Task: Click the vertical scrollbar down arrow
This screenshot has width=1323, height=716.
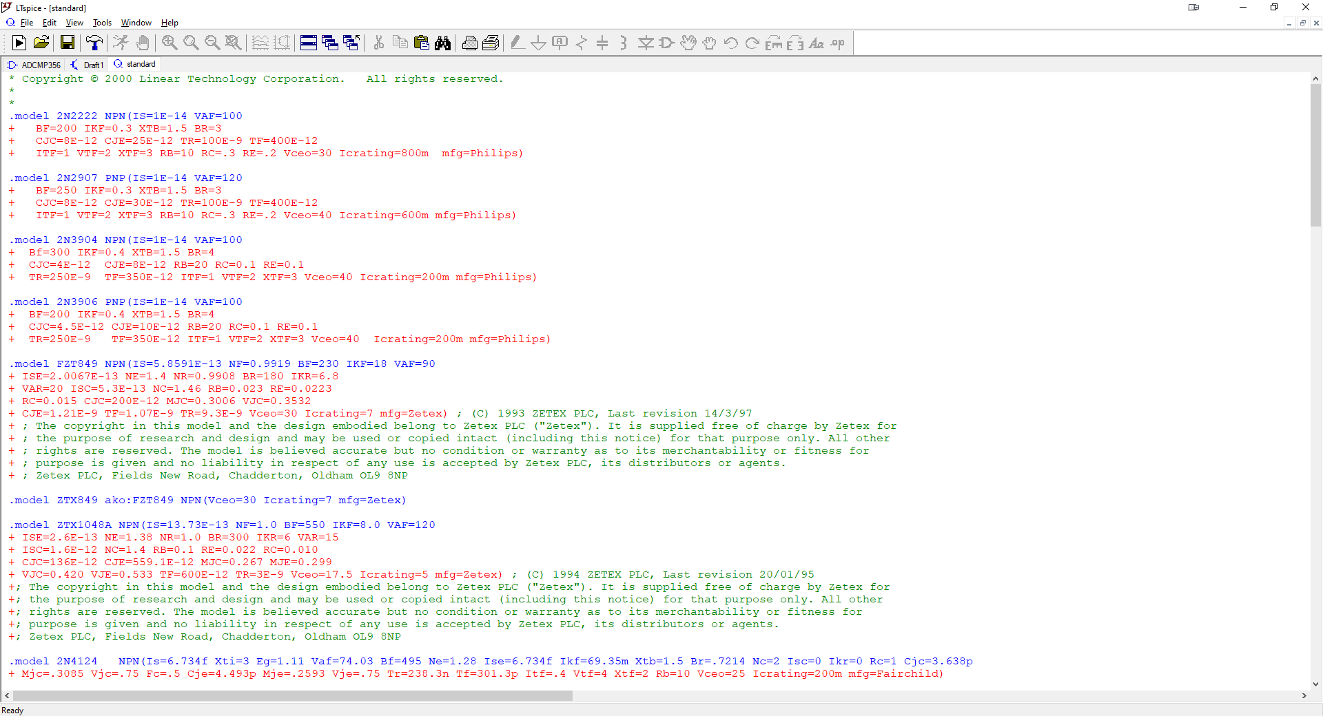Action: [x=1315, y=684]
